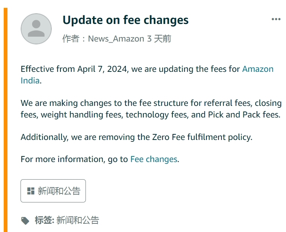Image resolution: width=286 pixels, height=232 pixels.
Task: Visit the News_Amazon author profile
Action: pos(116,39)
